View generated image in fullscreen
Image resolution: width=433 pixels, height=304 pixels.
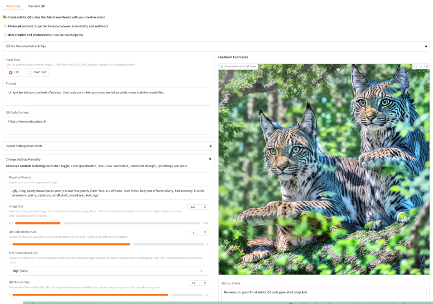[x=415, y=66]
